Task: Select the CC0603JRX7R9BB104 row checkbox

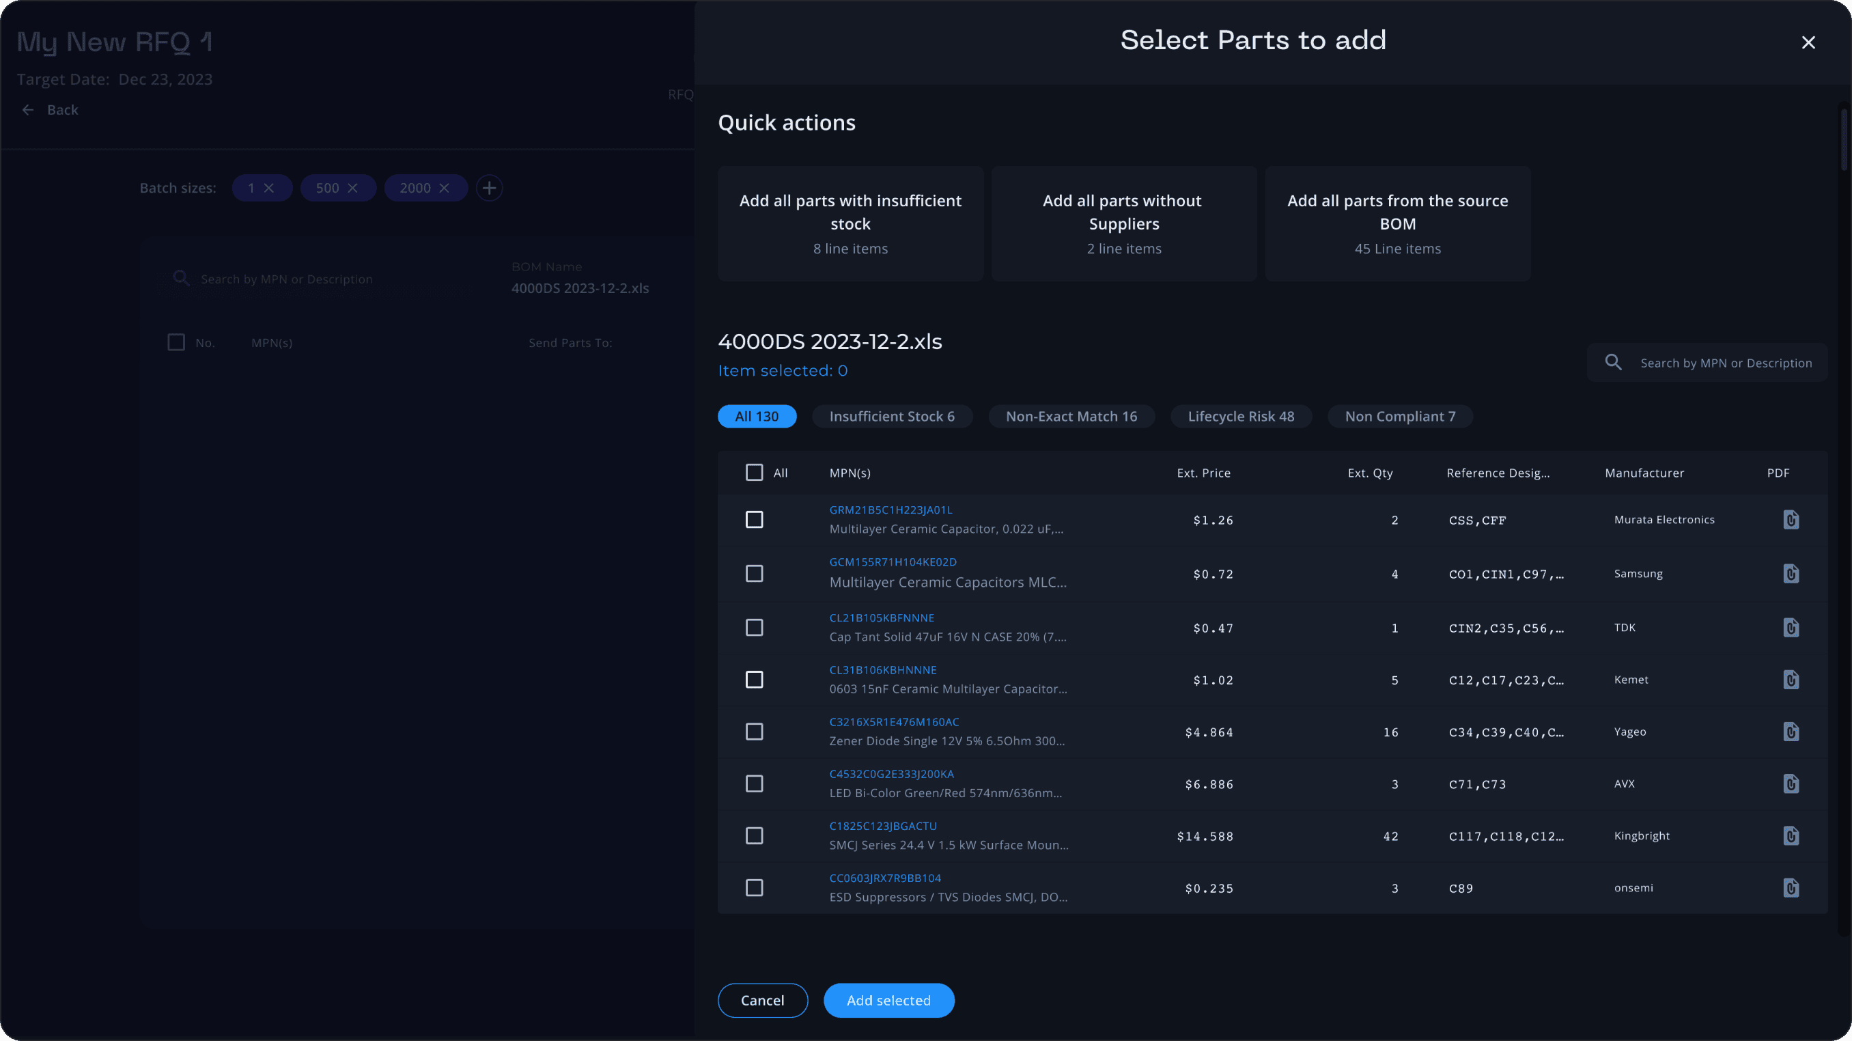Action: 754,888
